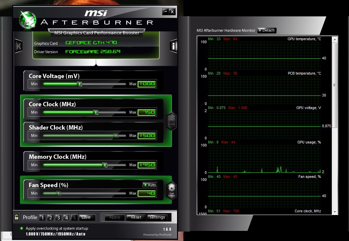Click the Fan Speed slider handle

click(59, 193)
